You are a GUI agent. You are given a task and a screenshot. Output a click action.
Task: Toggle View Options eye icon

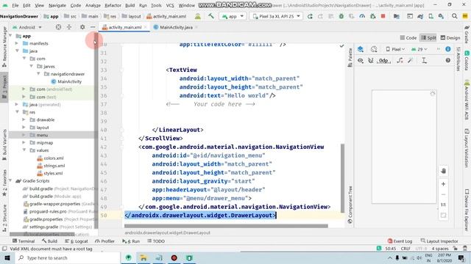click(360, 60)
